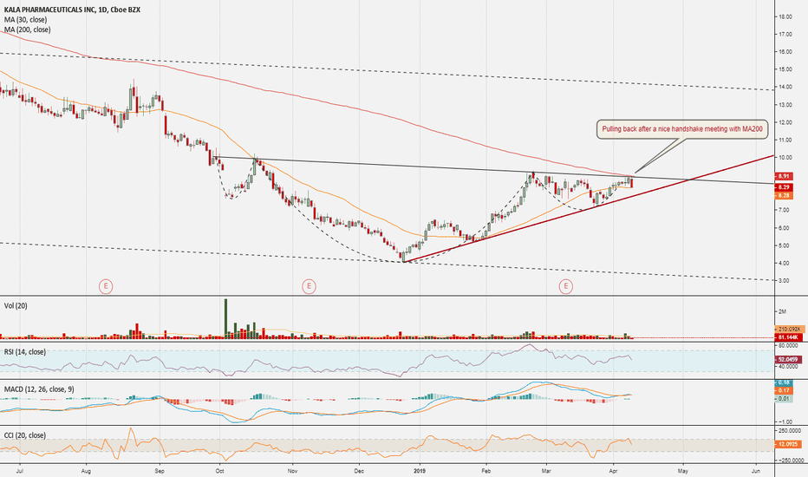
Task: Click the 52.0459 RSI value tag
Action: [x=788, y=359]
